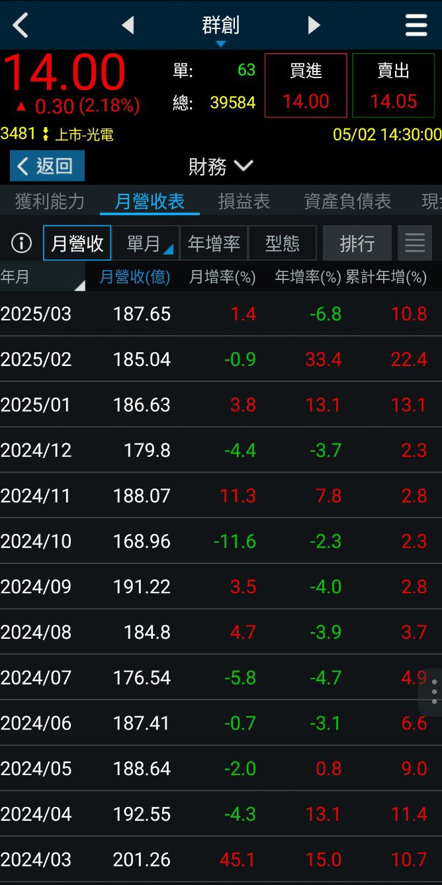
Task: Click revenue value 188.64 for 2024/05
Action: coord(142,769)
